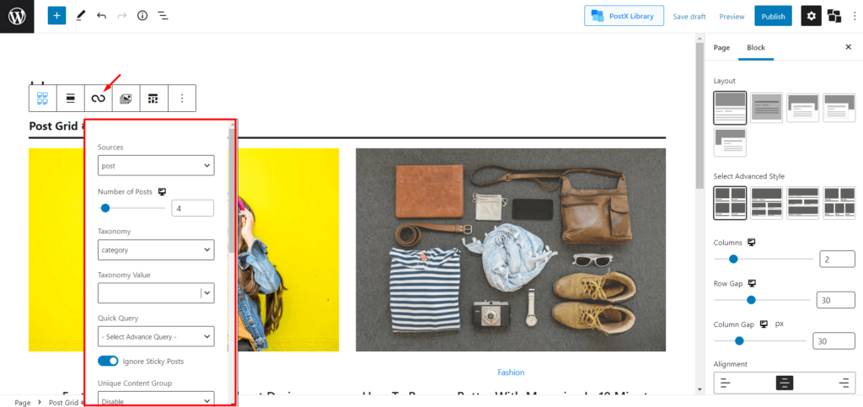863x407 pixels.
Task: Select the fifth Layout thumbnail in second row
Action: tap(730, 142)
